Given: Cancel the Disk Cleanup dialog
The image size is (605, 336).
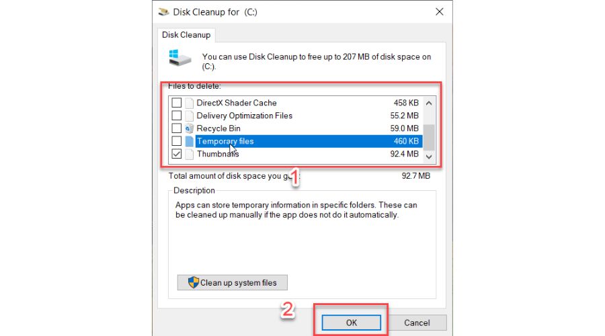Looking at the screenshot, I should [x=417, y=323].
